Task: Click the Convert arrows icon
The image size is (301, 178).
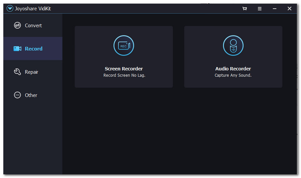Action: pos(17,25)
